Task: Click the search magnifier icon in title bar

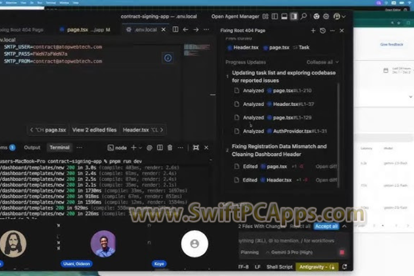Action: [304, 16]
